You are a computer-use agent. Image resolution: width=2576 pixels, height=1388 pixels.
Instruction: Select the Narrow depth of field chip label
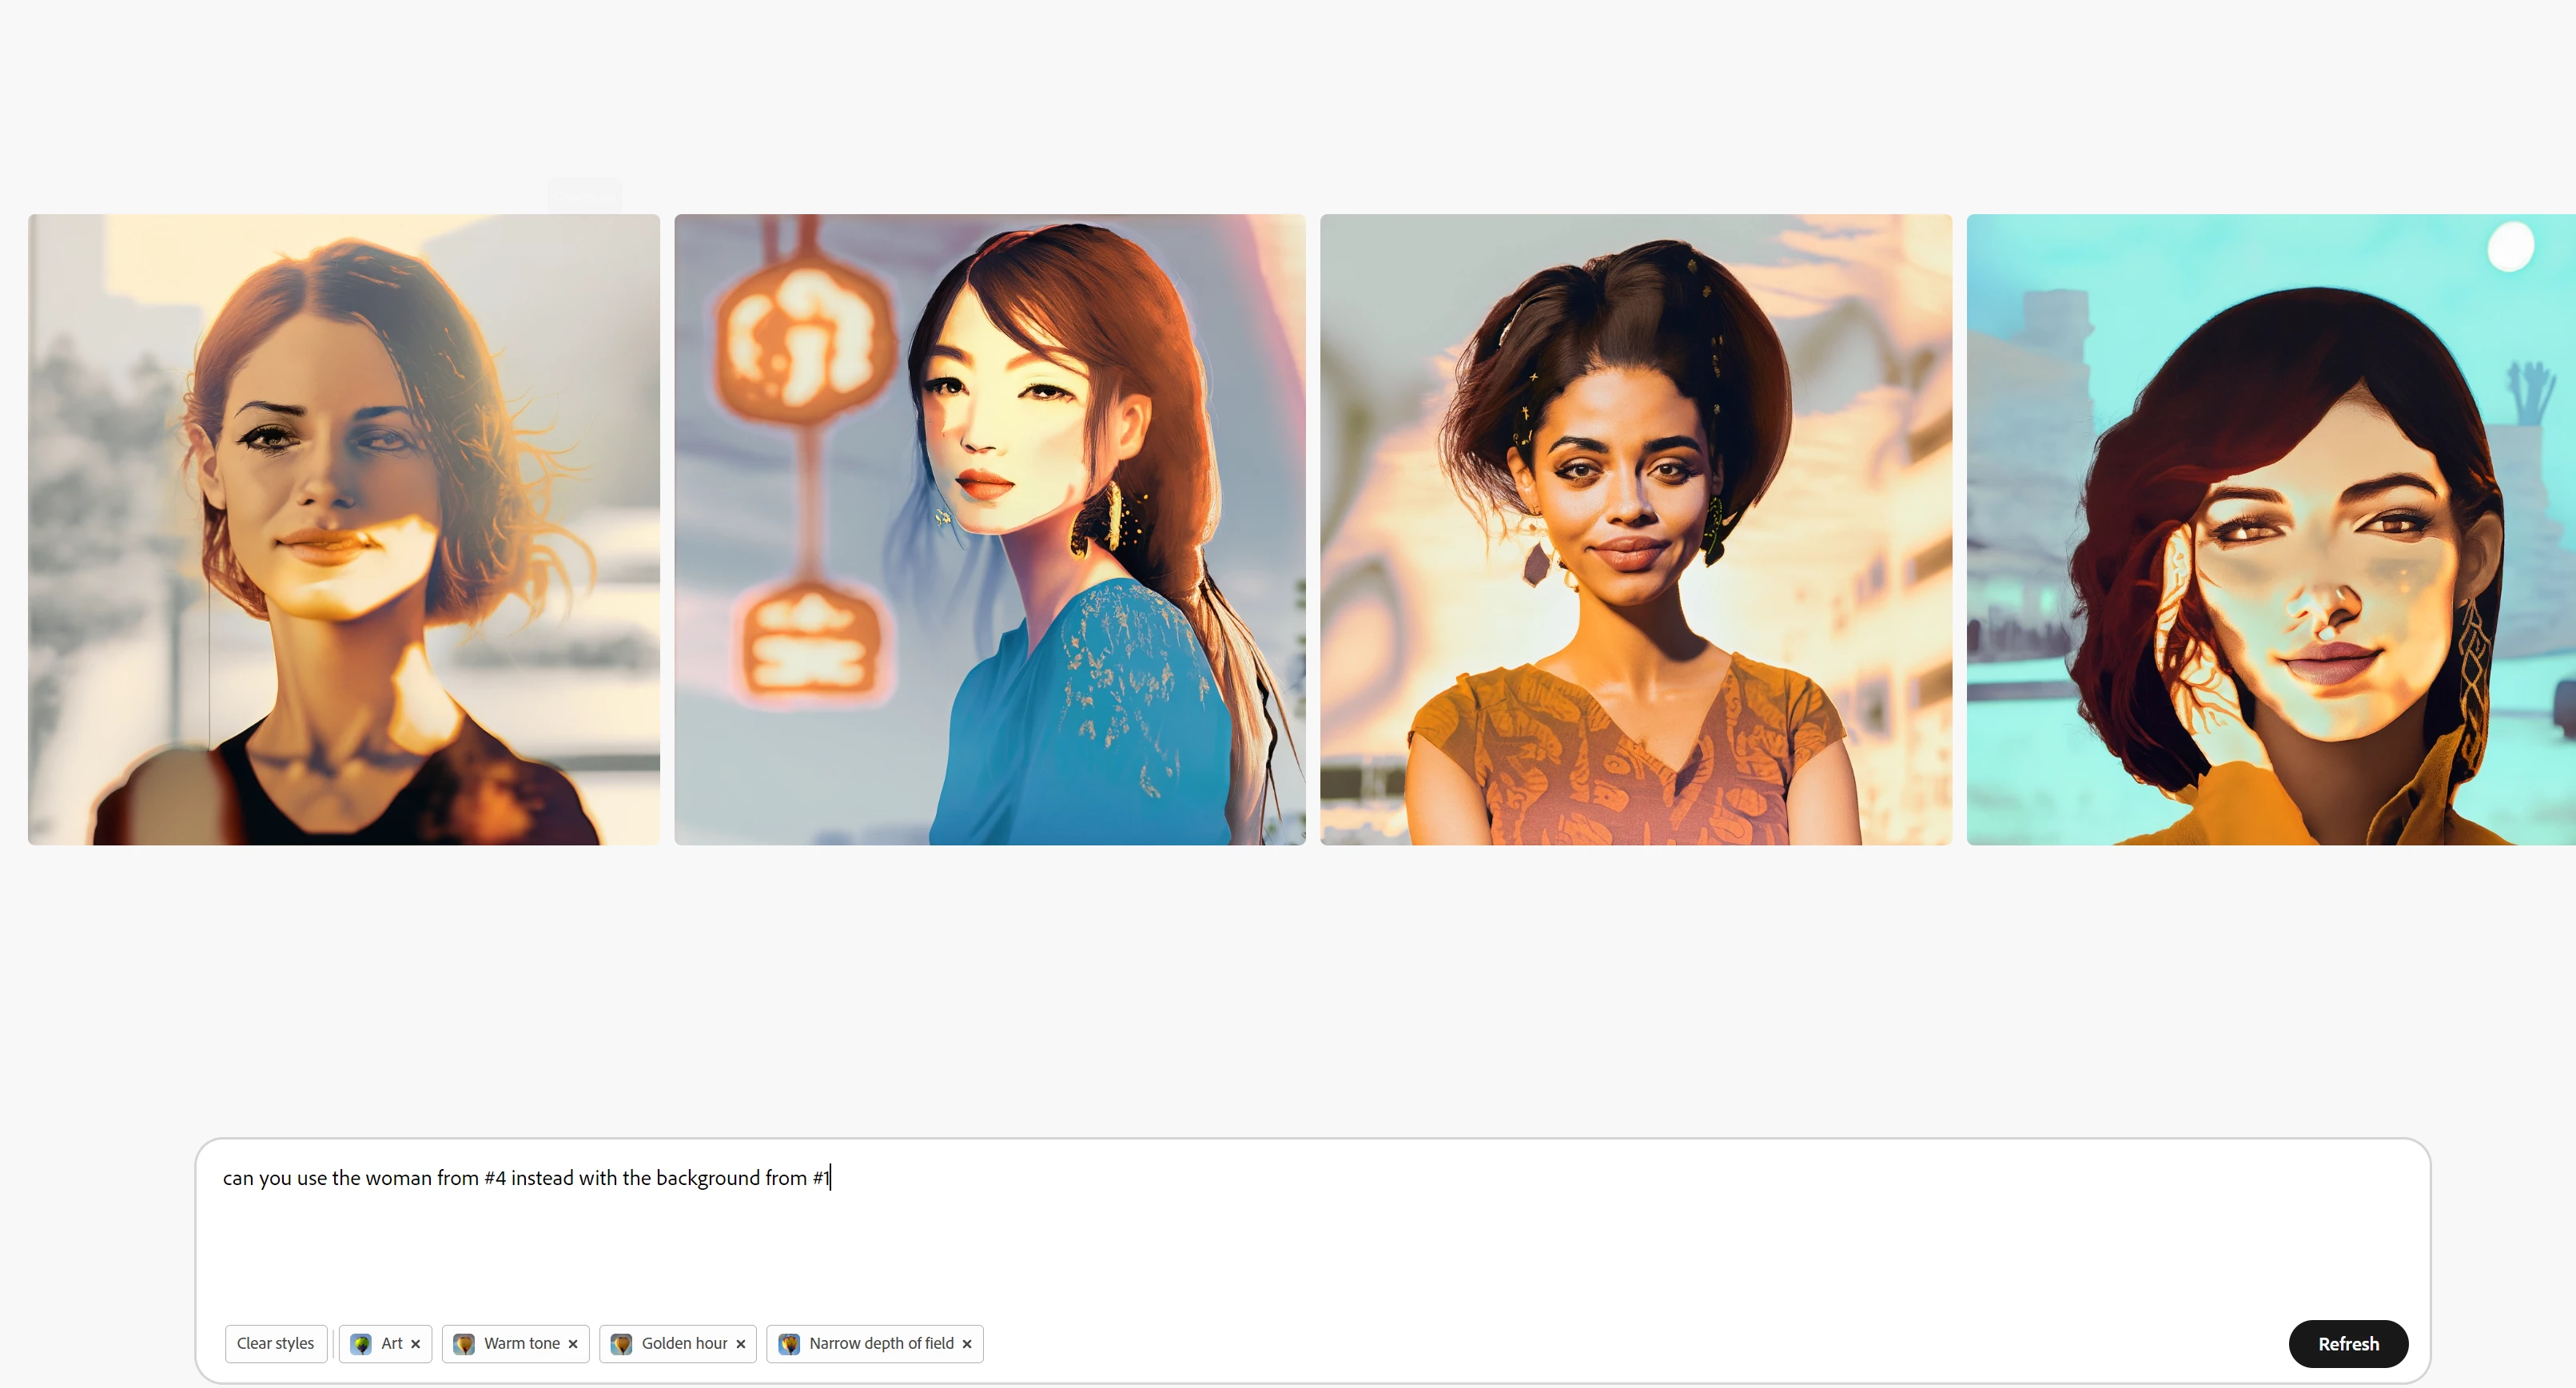point(881,1344)
